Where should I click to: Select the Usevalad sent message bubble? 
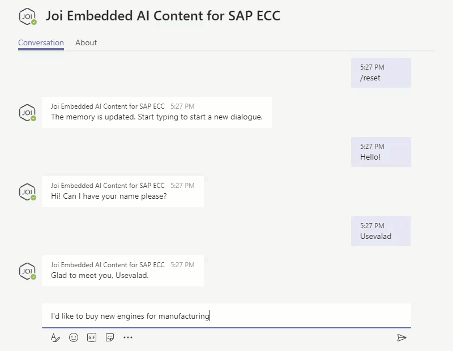(381, 231)
